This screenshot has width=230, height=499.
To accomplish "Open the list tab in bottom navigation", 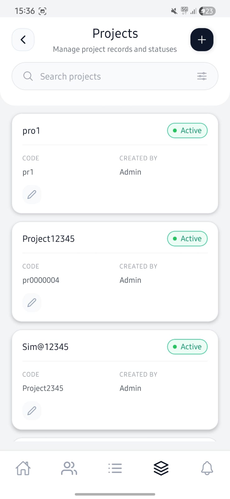I will (115, 468).
